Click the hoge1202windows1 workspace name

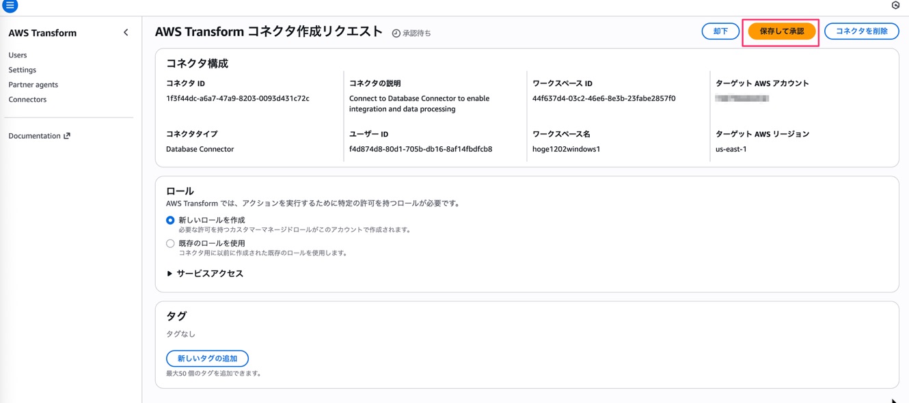566,149
